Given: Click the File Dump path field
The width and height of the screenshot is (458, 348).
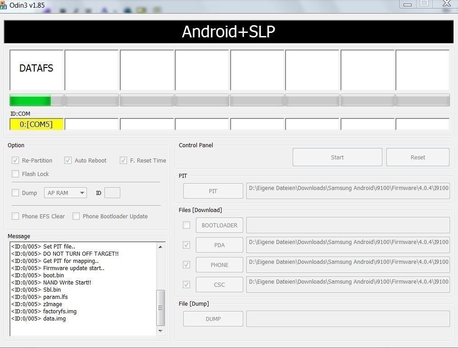Looking at the screenshot, I should point(348,319).
